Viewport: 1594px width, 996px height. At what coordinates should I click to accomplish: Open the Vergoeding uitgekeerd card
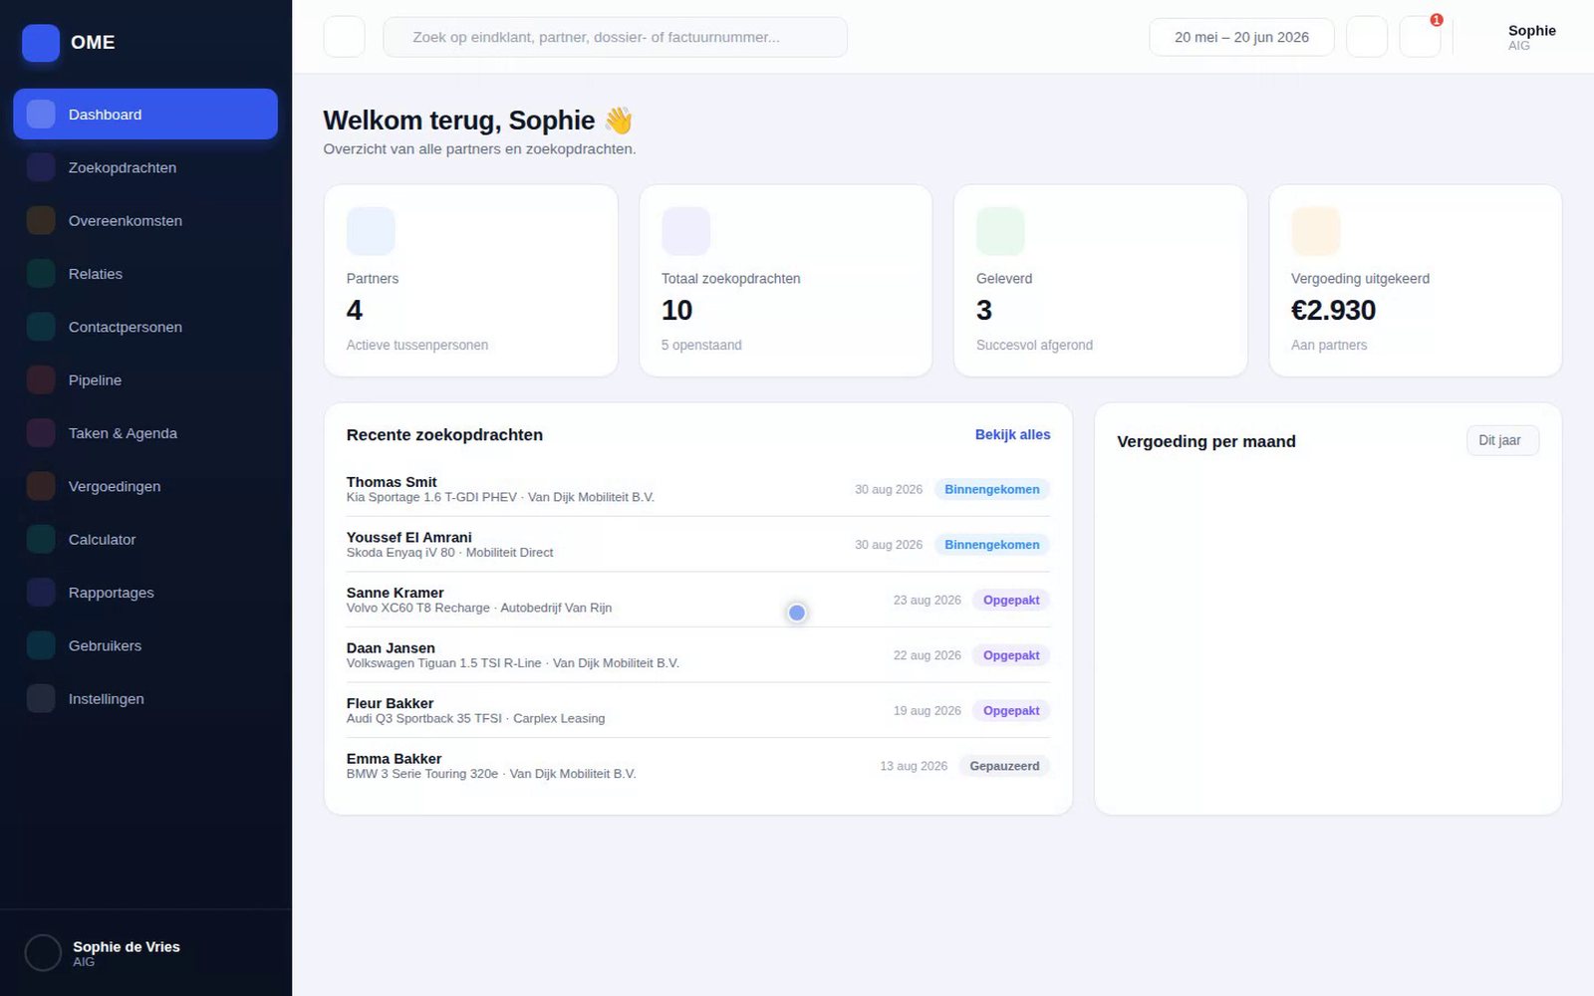click(1415, 280)
